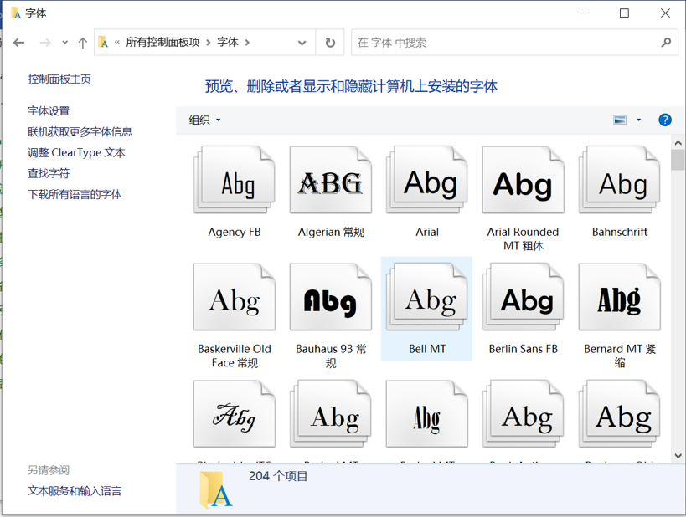Go up one folder level arrow
The image size is (686, 517).
tap(82, 43)
